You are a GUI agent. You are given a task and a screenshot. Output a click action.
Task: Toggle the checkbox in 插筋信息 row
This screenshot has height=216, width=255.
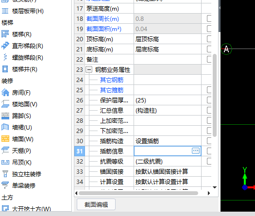click(x=209, y=151)
